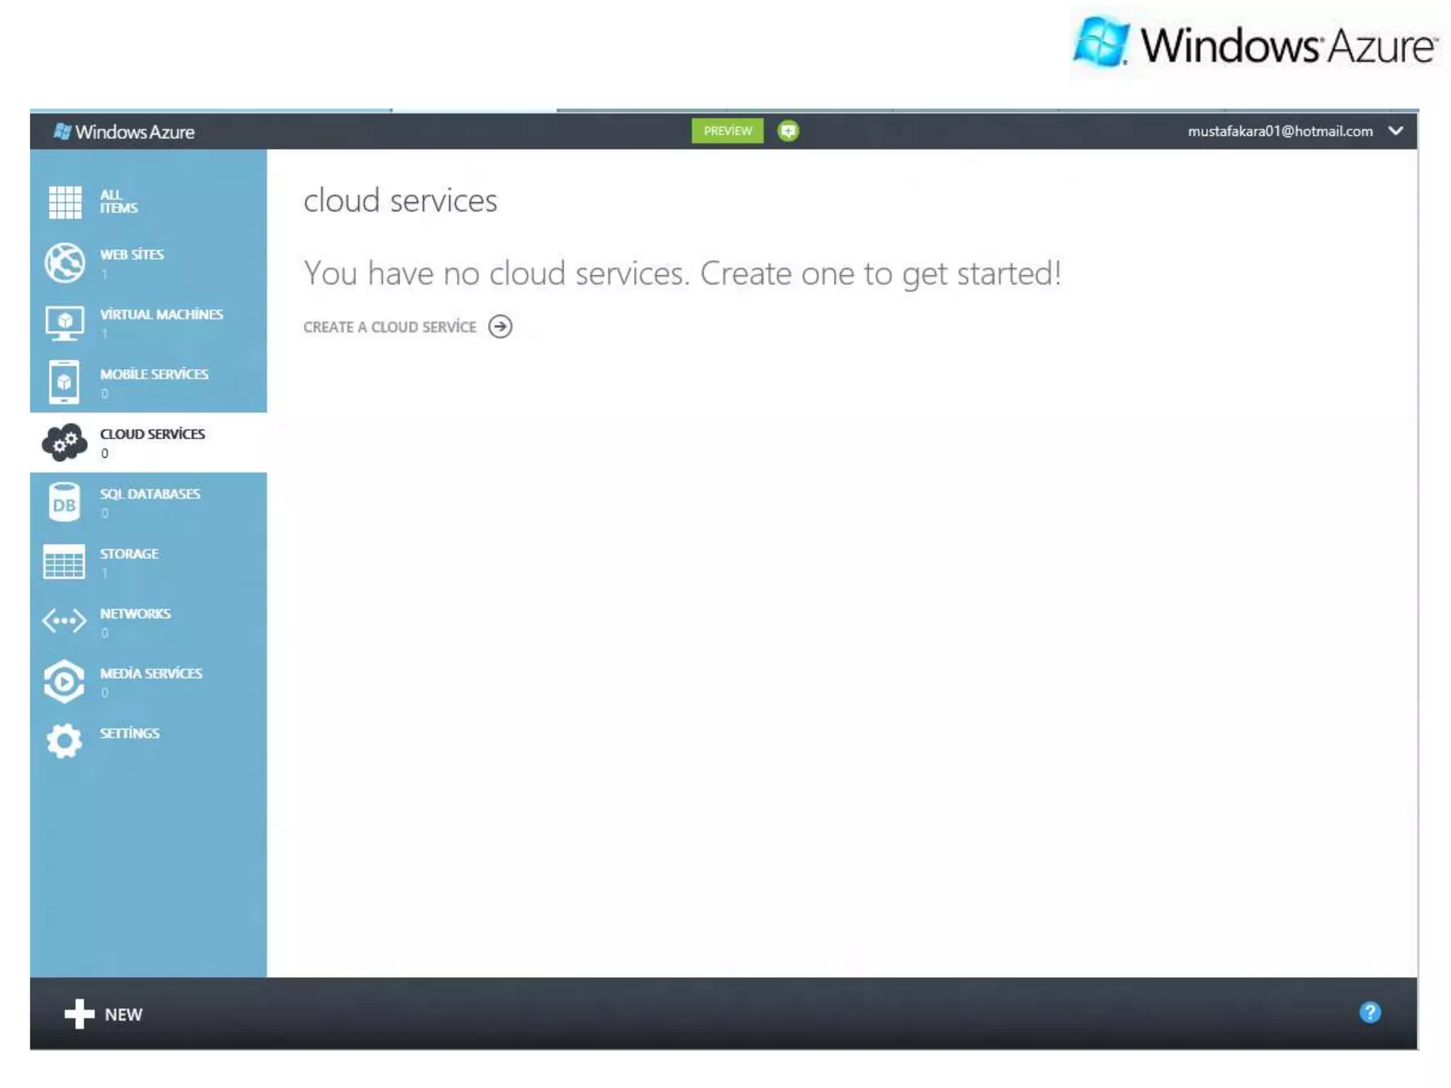Click the Windows Azure portal logo

click(x=125, y=132)
